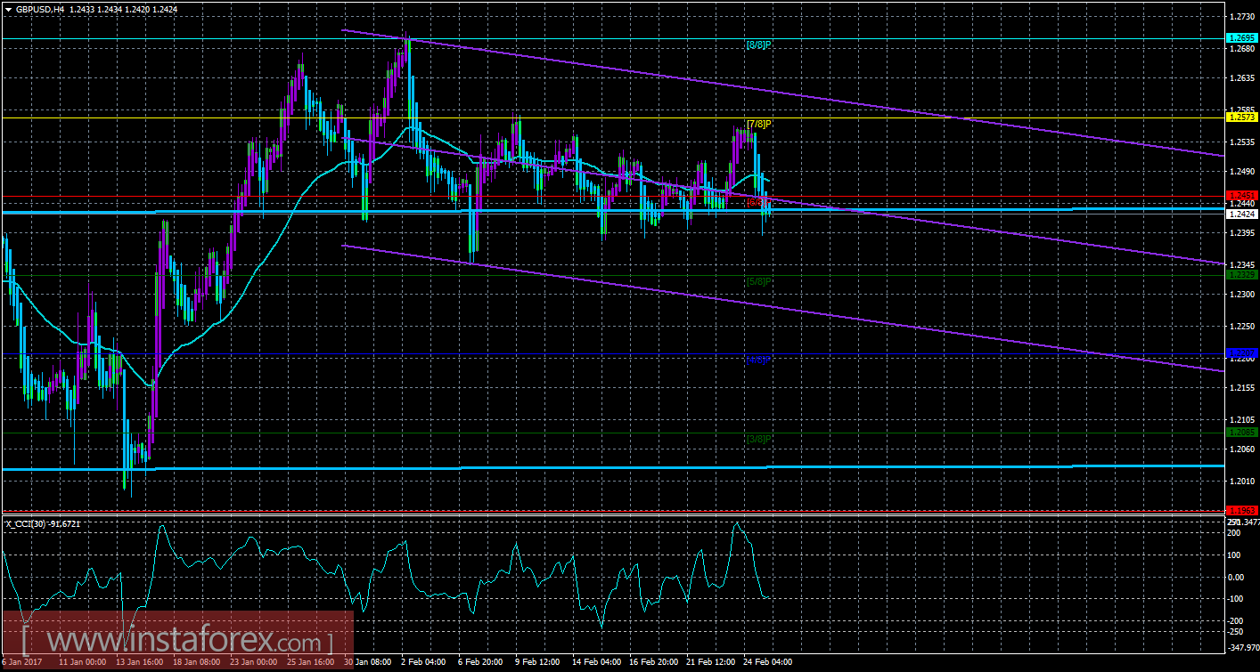Image resolution: width=1260 pixels, height=672 pixels.
Task: Click the 6 Jan 2017 date label
Action: [22, 662]
